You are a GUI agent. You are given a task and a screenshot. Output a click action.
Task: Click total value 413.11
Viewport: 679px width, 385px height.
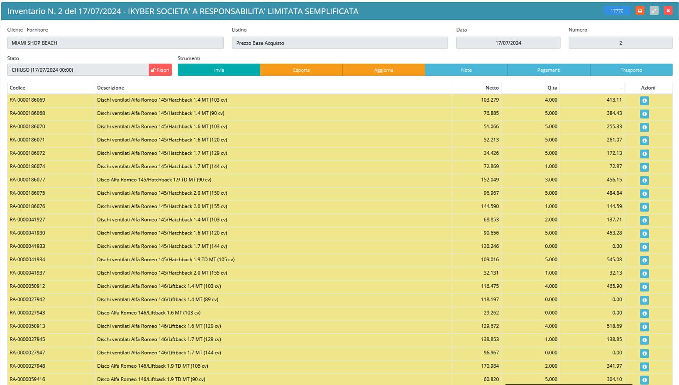[x=614, y=100]
